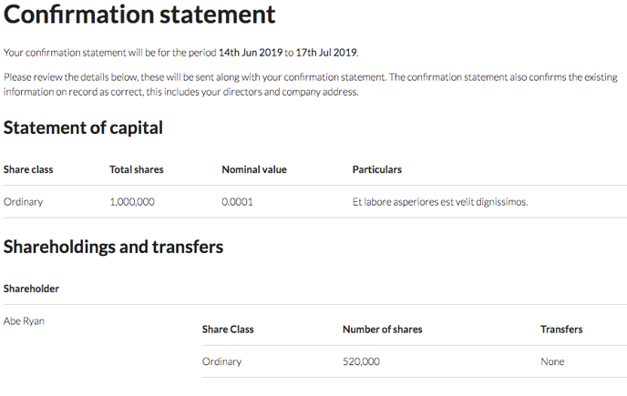
Task: Click the 1,000,000 total shares value
Action: tap(132, 202)
